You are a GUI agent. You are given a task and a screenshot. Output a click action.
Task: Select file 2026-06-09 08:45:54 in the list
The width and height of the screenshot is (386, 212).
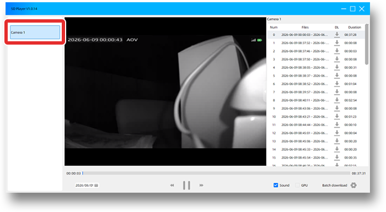(x=304, y=157)
